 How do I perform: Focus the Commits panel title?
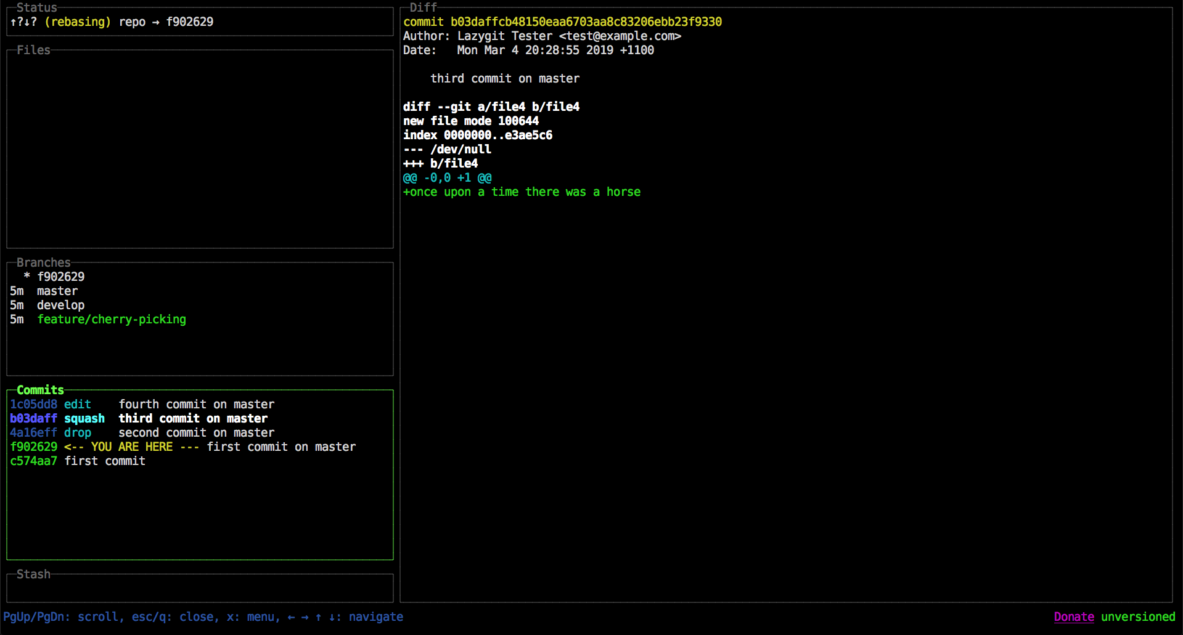pos(40,390)
